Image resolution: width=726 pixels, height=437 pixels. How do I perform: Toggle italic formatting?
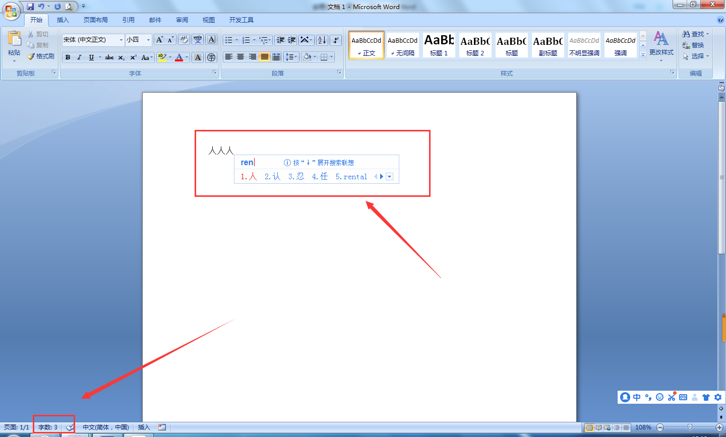79,57
